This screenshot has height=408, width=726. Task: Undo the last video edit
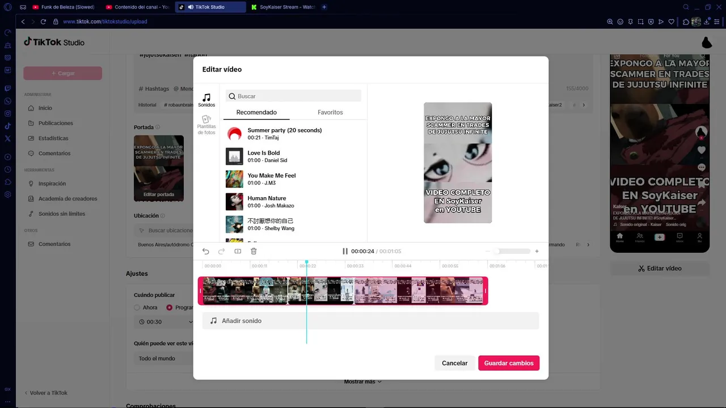tap(206, 251)
